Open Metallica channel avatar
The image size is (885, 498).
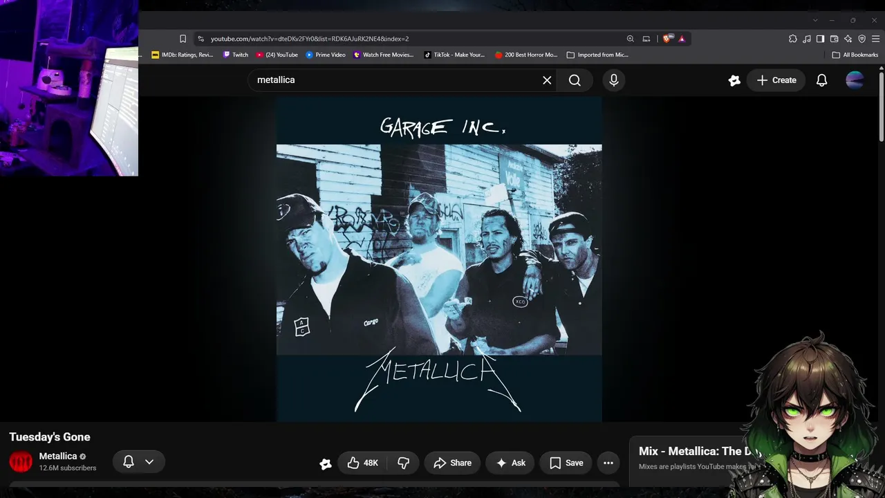tap(21, 461)
